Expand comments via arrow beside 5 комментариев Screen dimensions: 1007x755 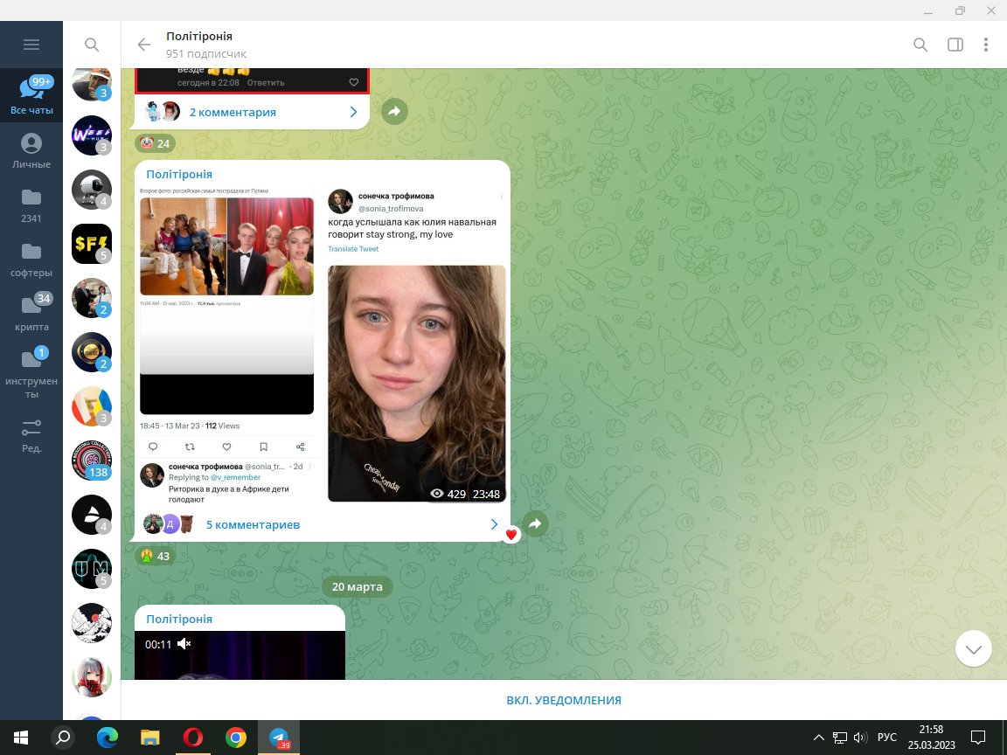[x=494, y=524]
